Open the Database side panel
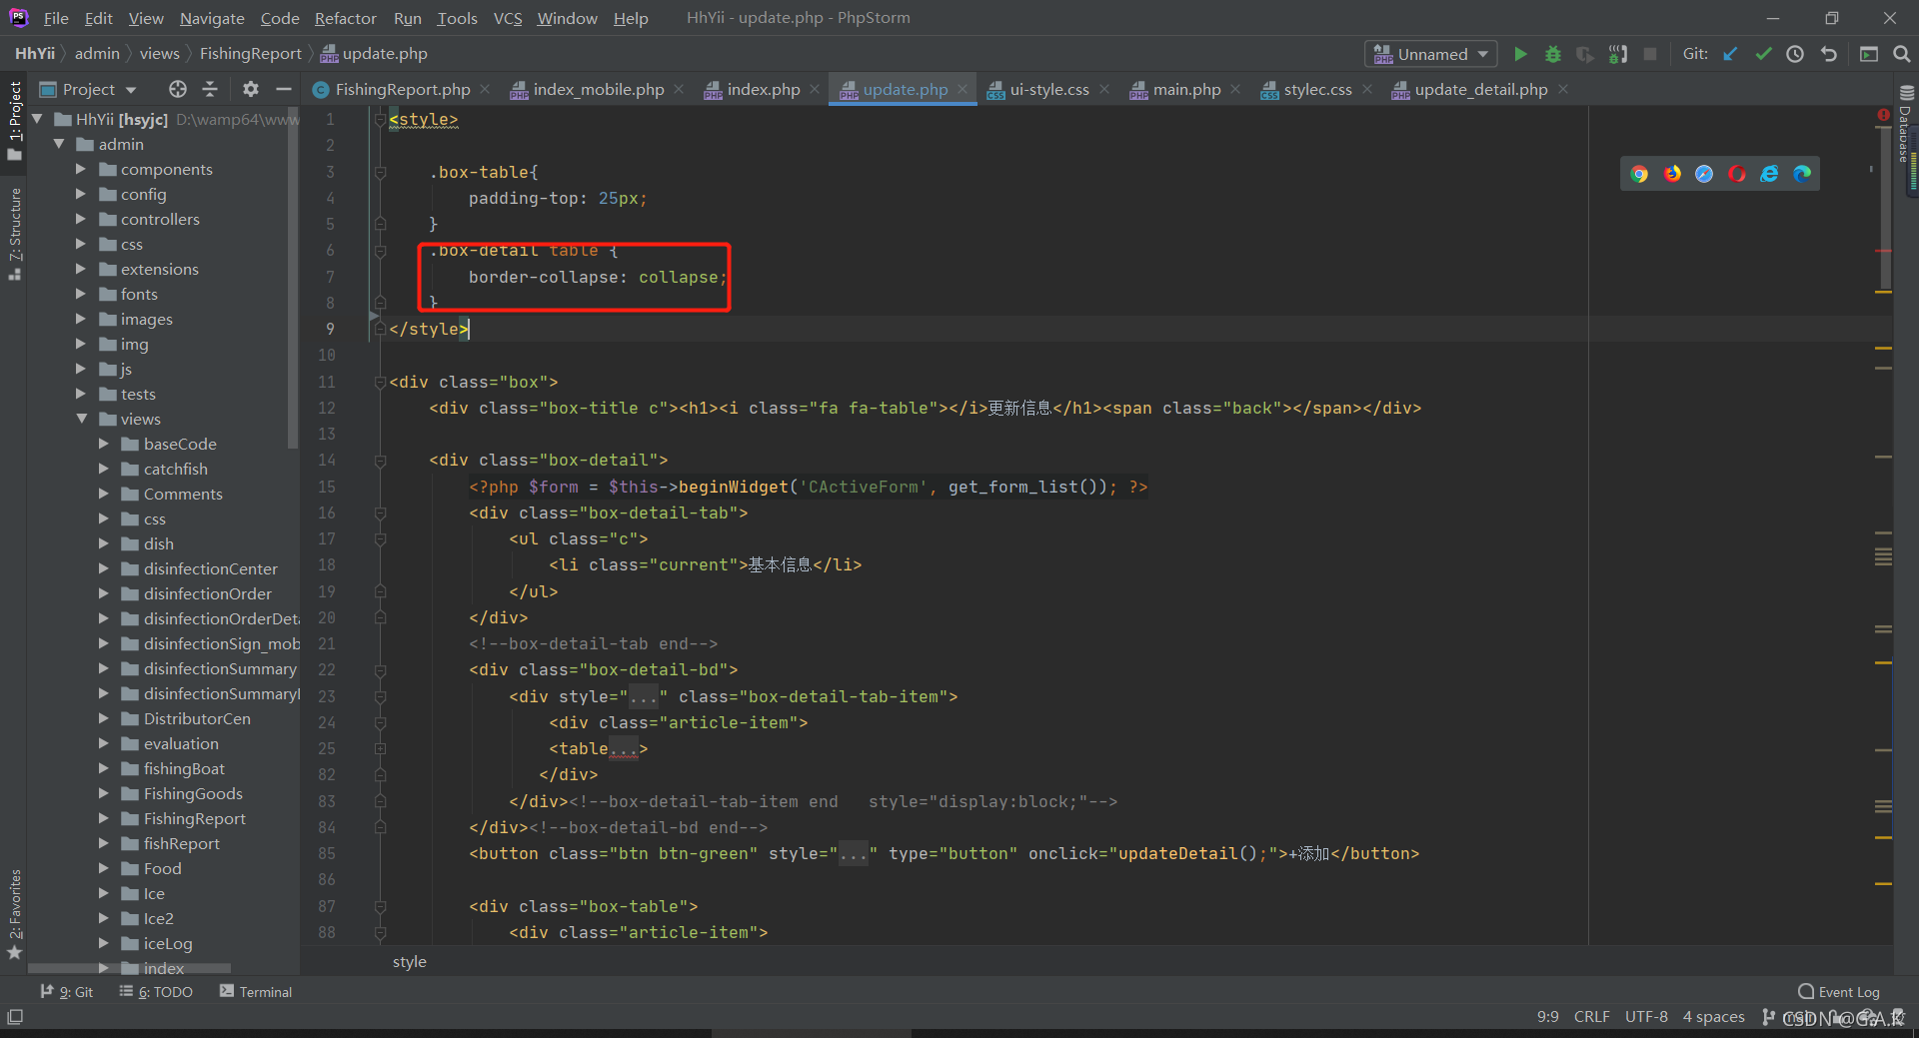The image size is (1919, 1038). [1905, 125]
